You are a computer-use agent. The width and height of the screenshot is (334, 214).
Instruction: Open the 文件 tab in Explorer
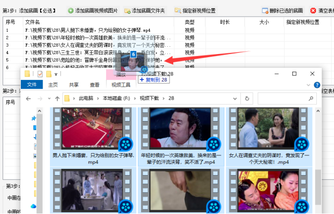coord(32,85)
